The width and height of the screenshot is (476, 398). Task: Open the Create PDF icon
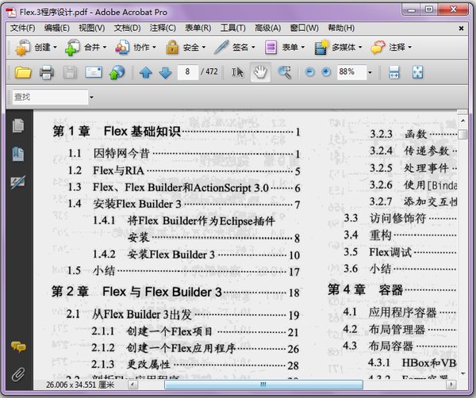pos(23,48)
